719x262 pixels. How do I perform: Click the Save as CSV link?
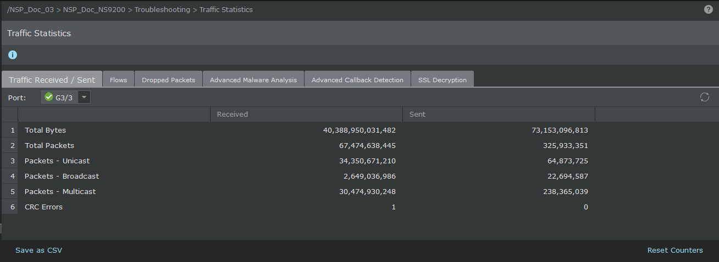click(x=38, y=250)
